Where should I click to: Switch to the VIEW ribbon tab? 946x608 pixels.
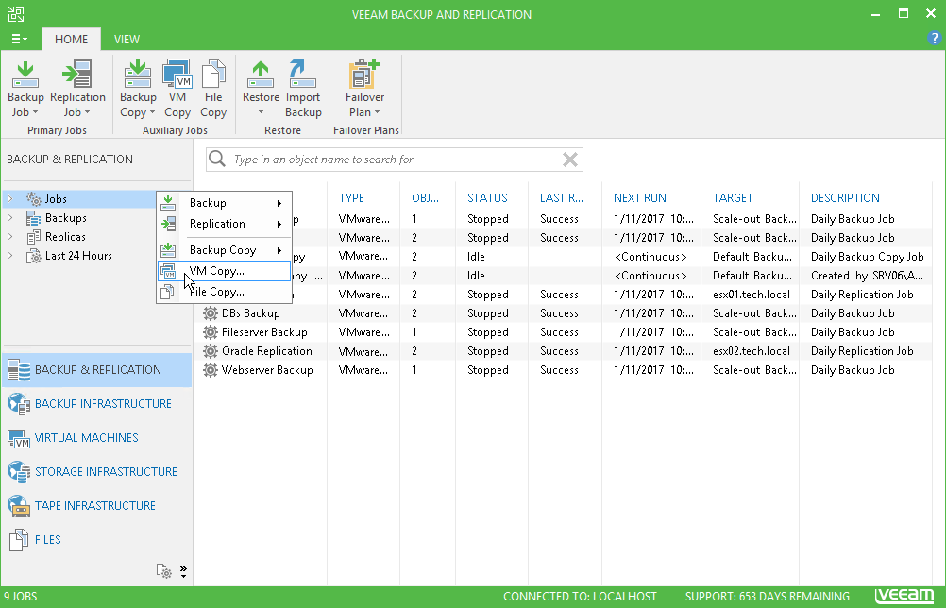[x=127, y=40]
